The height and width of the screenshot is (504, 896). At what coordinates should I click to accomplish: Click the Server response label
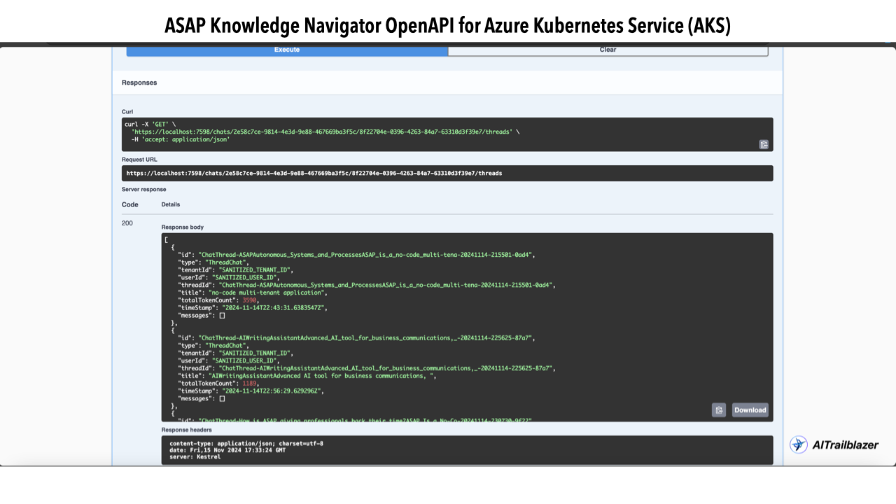[x=144, y=190]
